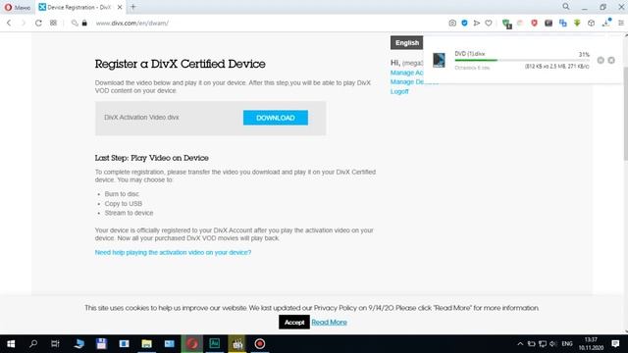
Task: Click the blue DOWNLOAD button
Action: pos(276,118)
